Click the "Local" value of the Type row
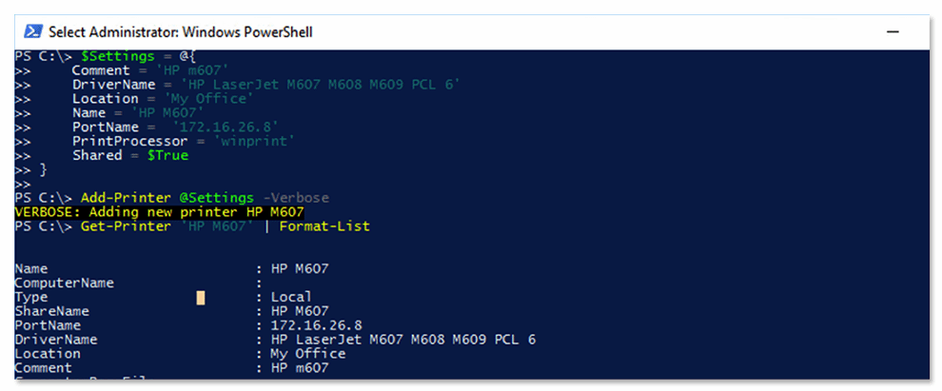This screenshot has width=942, height=391. coord(291,298)
